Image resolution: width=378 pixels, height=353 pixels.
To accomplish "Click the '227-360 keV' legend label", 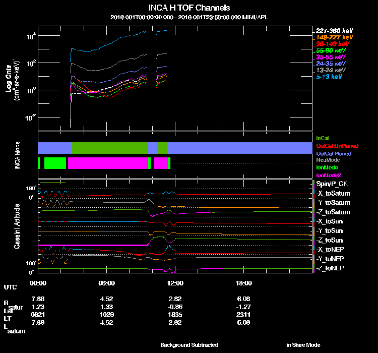I will (334, 31).
